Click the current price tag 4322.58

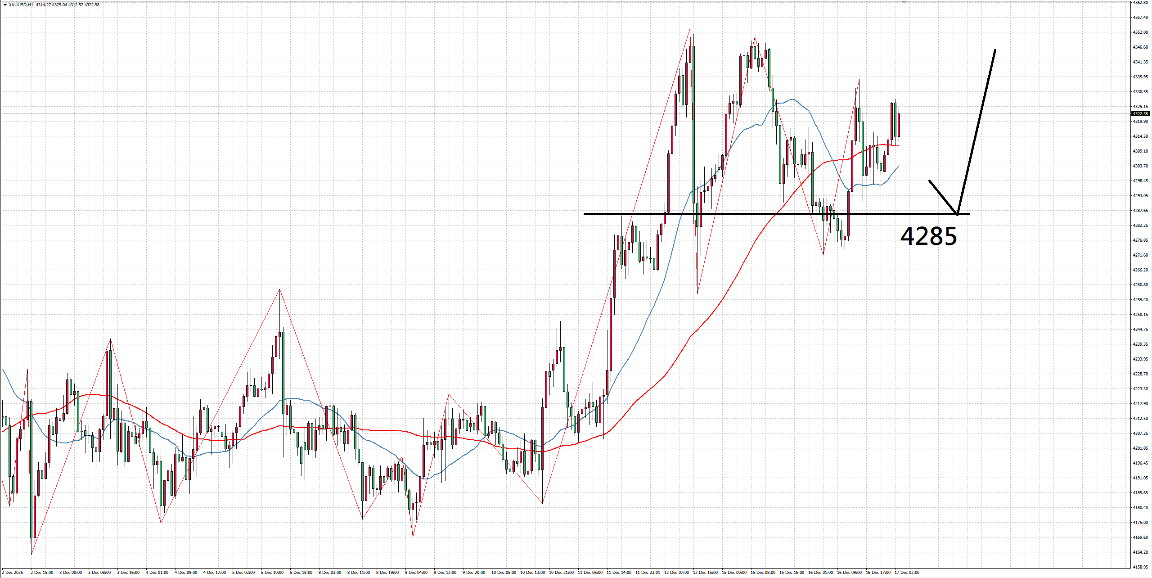point(1140,114)
